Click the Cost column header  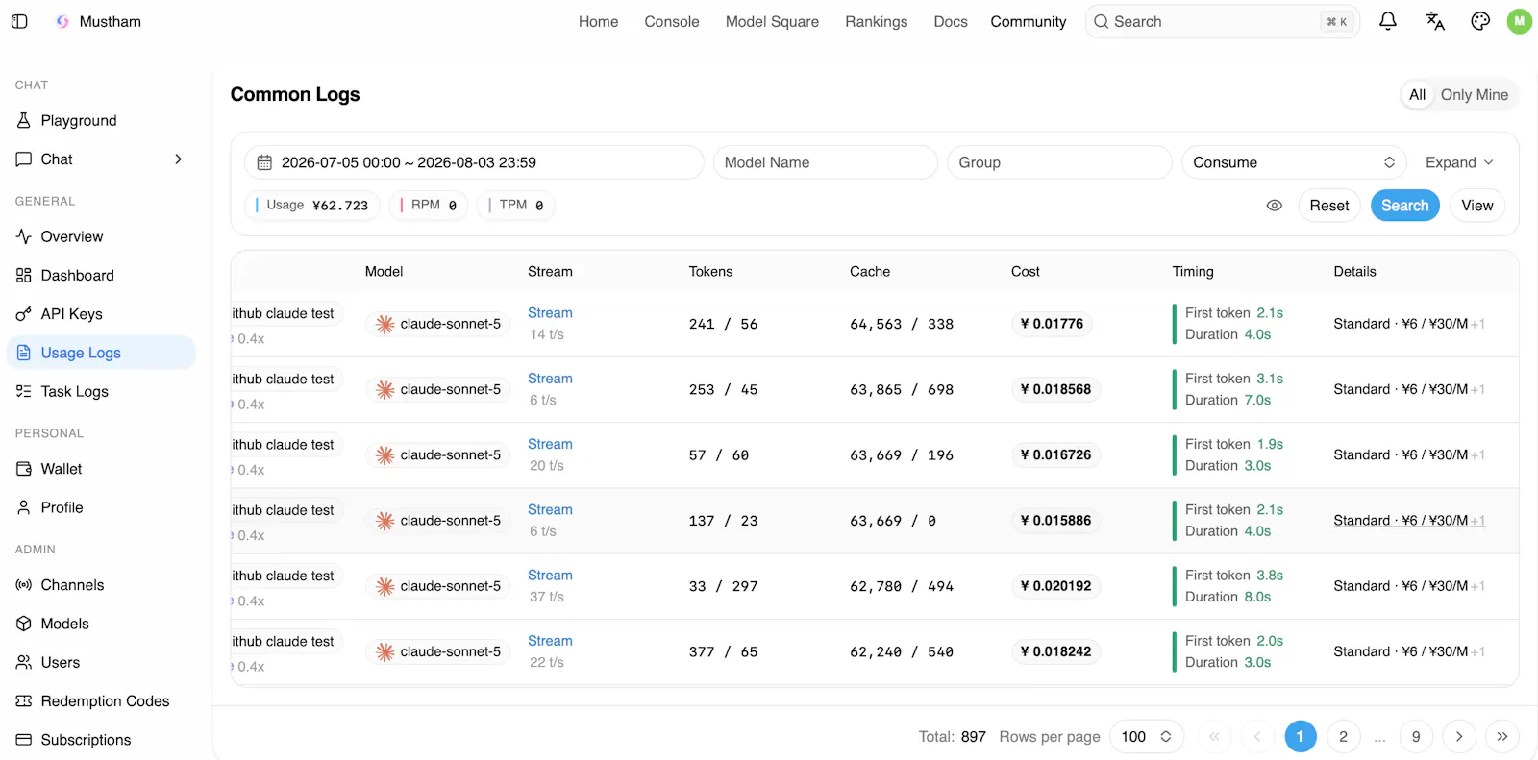(x=1026, y=272)
